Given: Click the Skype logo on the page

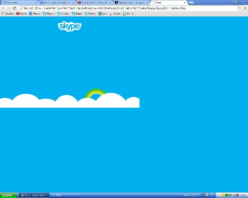Looking at the screenshot, I should click(69, 26).
